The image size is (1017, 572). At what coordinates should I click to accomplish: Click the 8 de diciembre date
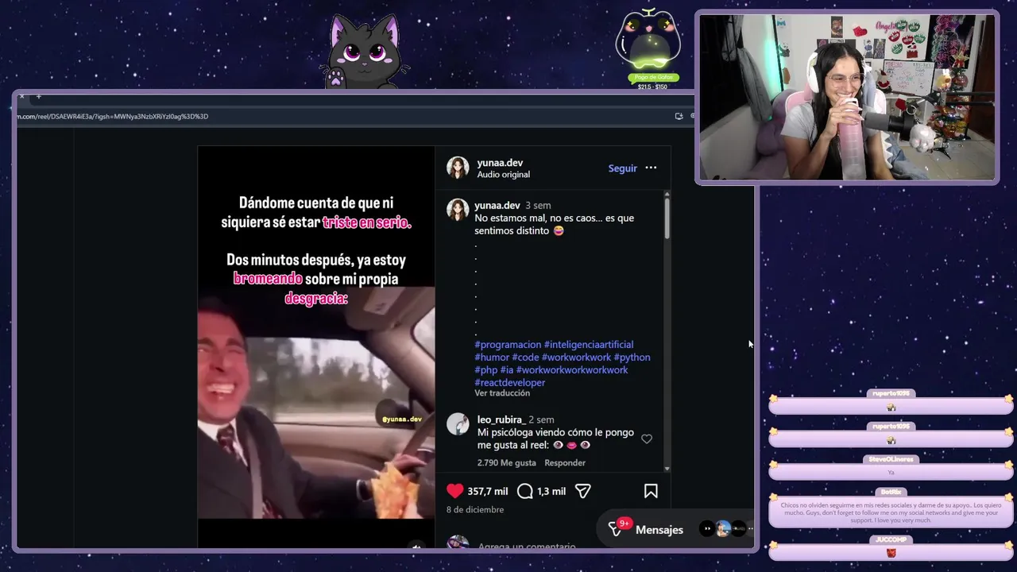click(x=475, y=509)
